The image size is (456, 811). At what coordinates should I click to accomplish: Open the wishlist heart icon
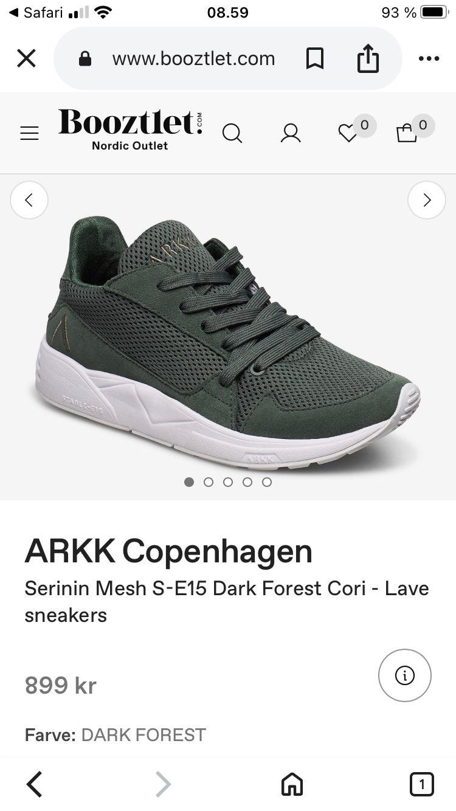(348, 133)
